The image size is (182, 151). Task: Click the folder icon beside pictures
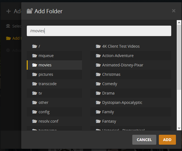click(x=35, y=74)
